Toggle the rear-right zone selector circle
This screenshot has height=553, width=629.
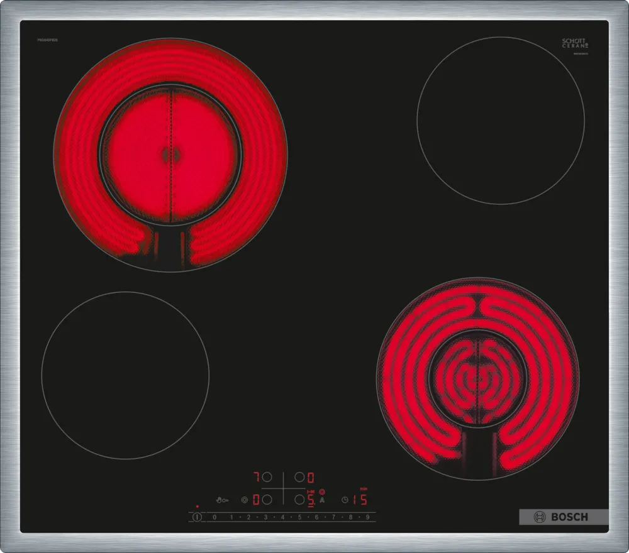[299, 476]
